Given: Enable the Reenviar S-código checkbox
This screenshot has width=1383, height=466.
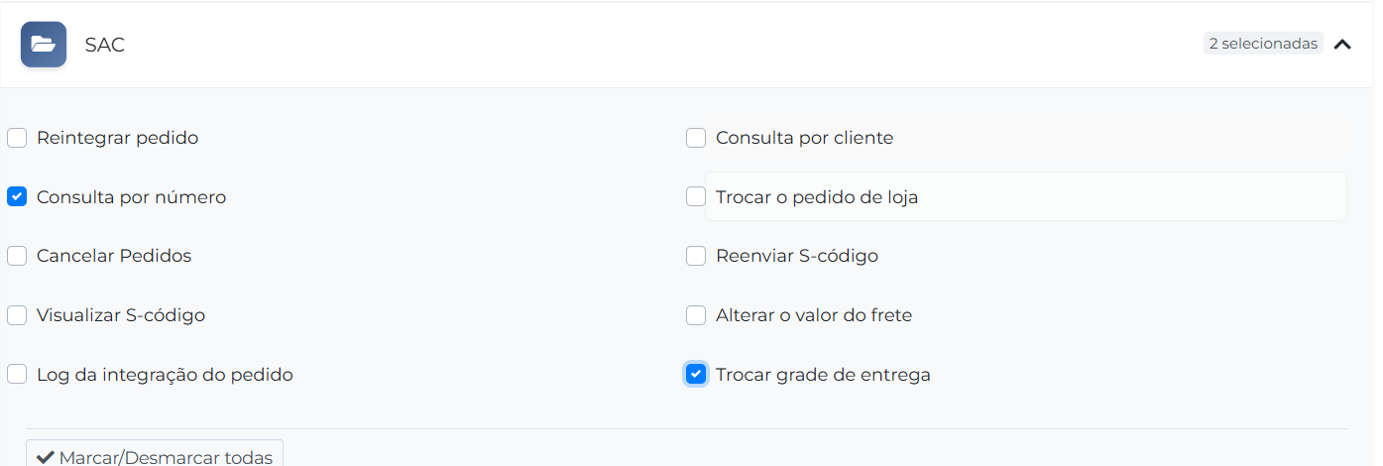Looking at the screenshot, I should (696, 256).
